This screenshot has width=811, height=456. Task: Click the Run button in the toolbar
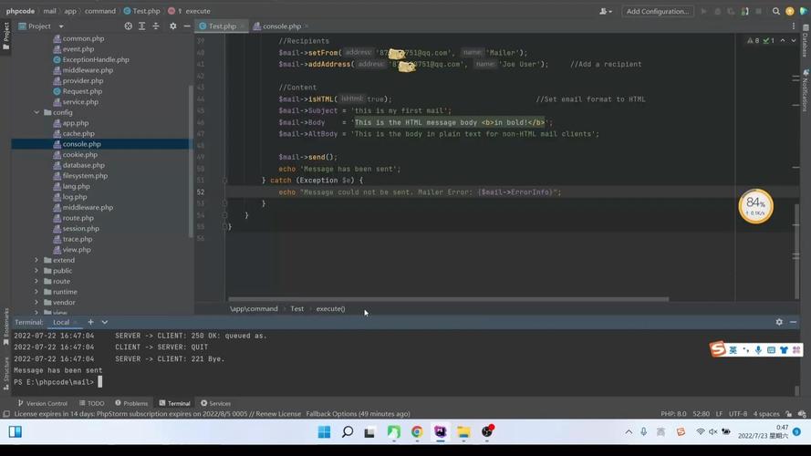[x=703, y=11]
